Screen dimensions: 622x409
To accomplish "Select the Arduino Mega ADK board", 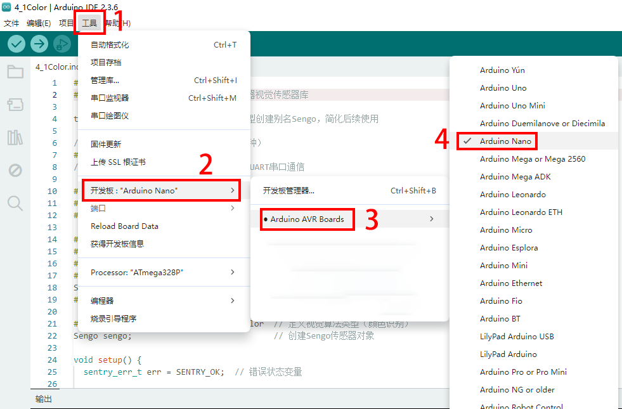I will coord(534,176).
